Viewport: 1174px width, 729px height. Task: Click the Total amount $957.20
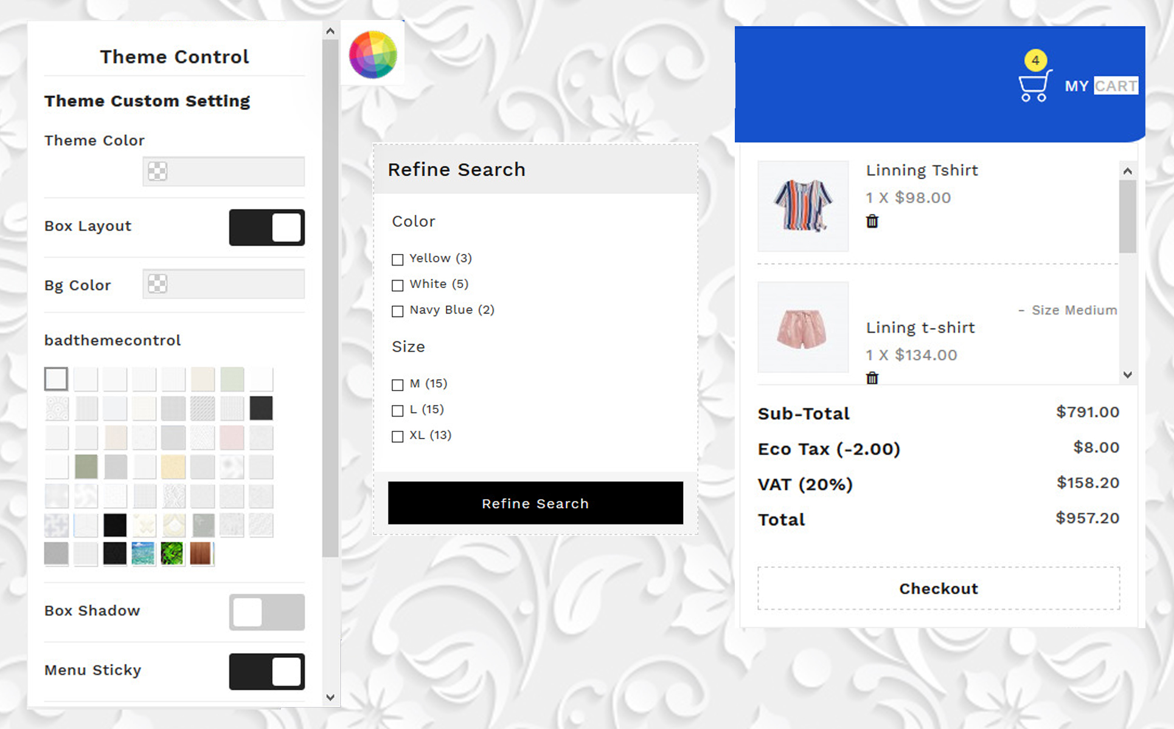coord(1088,518)
